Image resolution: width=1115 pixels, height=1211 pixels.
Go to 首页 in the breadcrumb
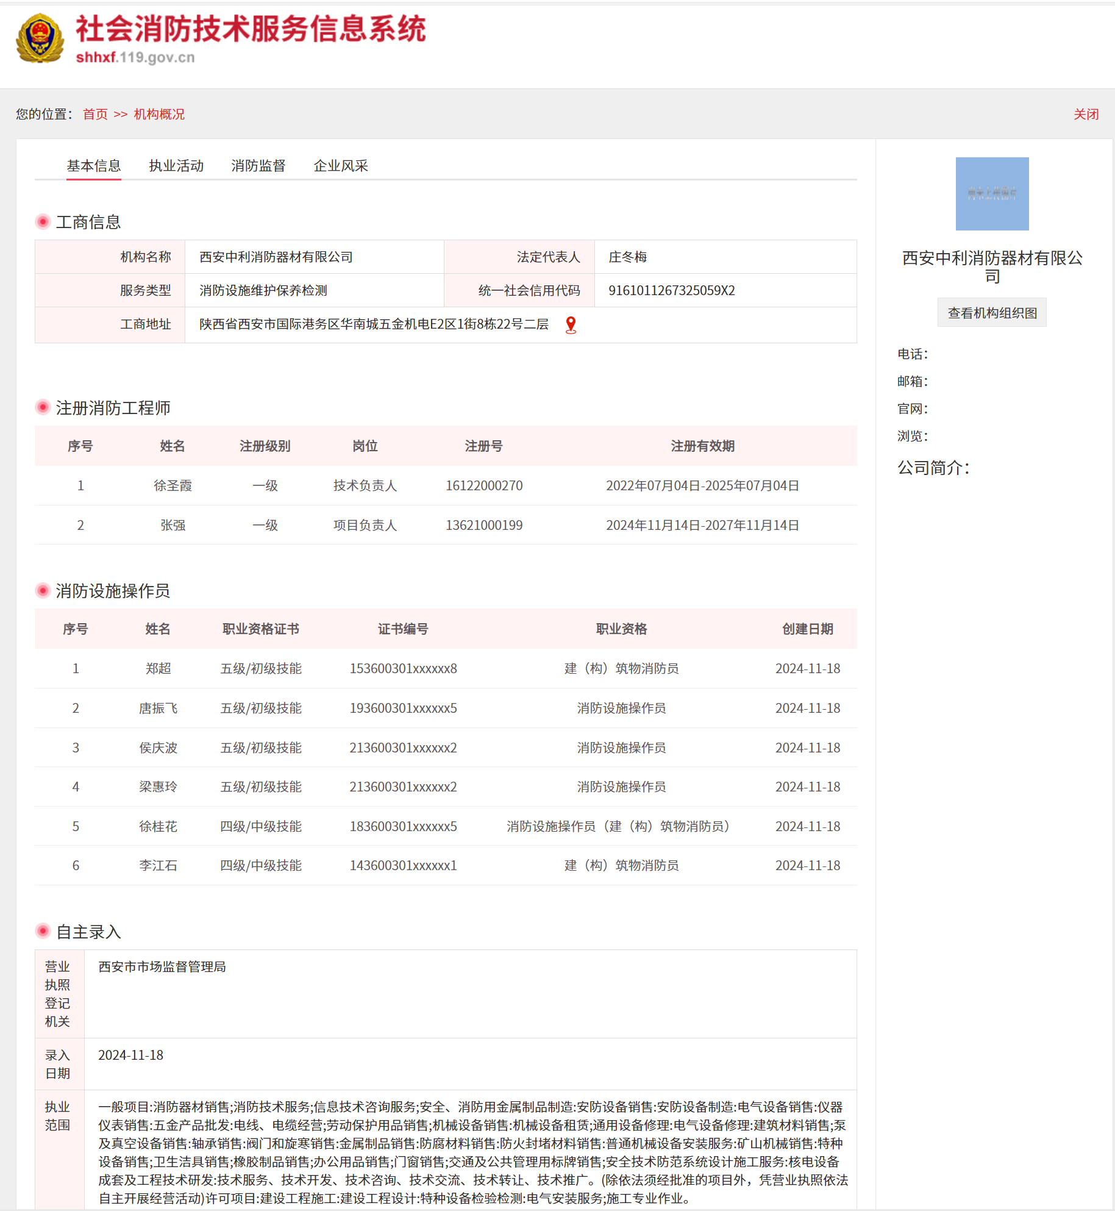95,114
